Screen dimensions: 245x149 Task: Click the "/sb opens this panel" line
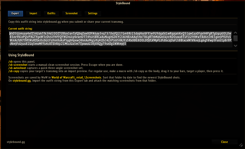(x=22, y=62)
